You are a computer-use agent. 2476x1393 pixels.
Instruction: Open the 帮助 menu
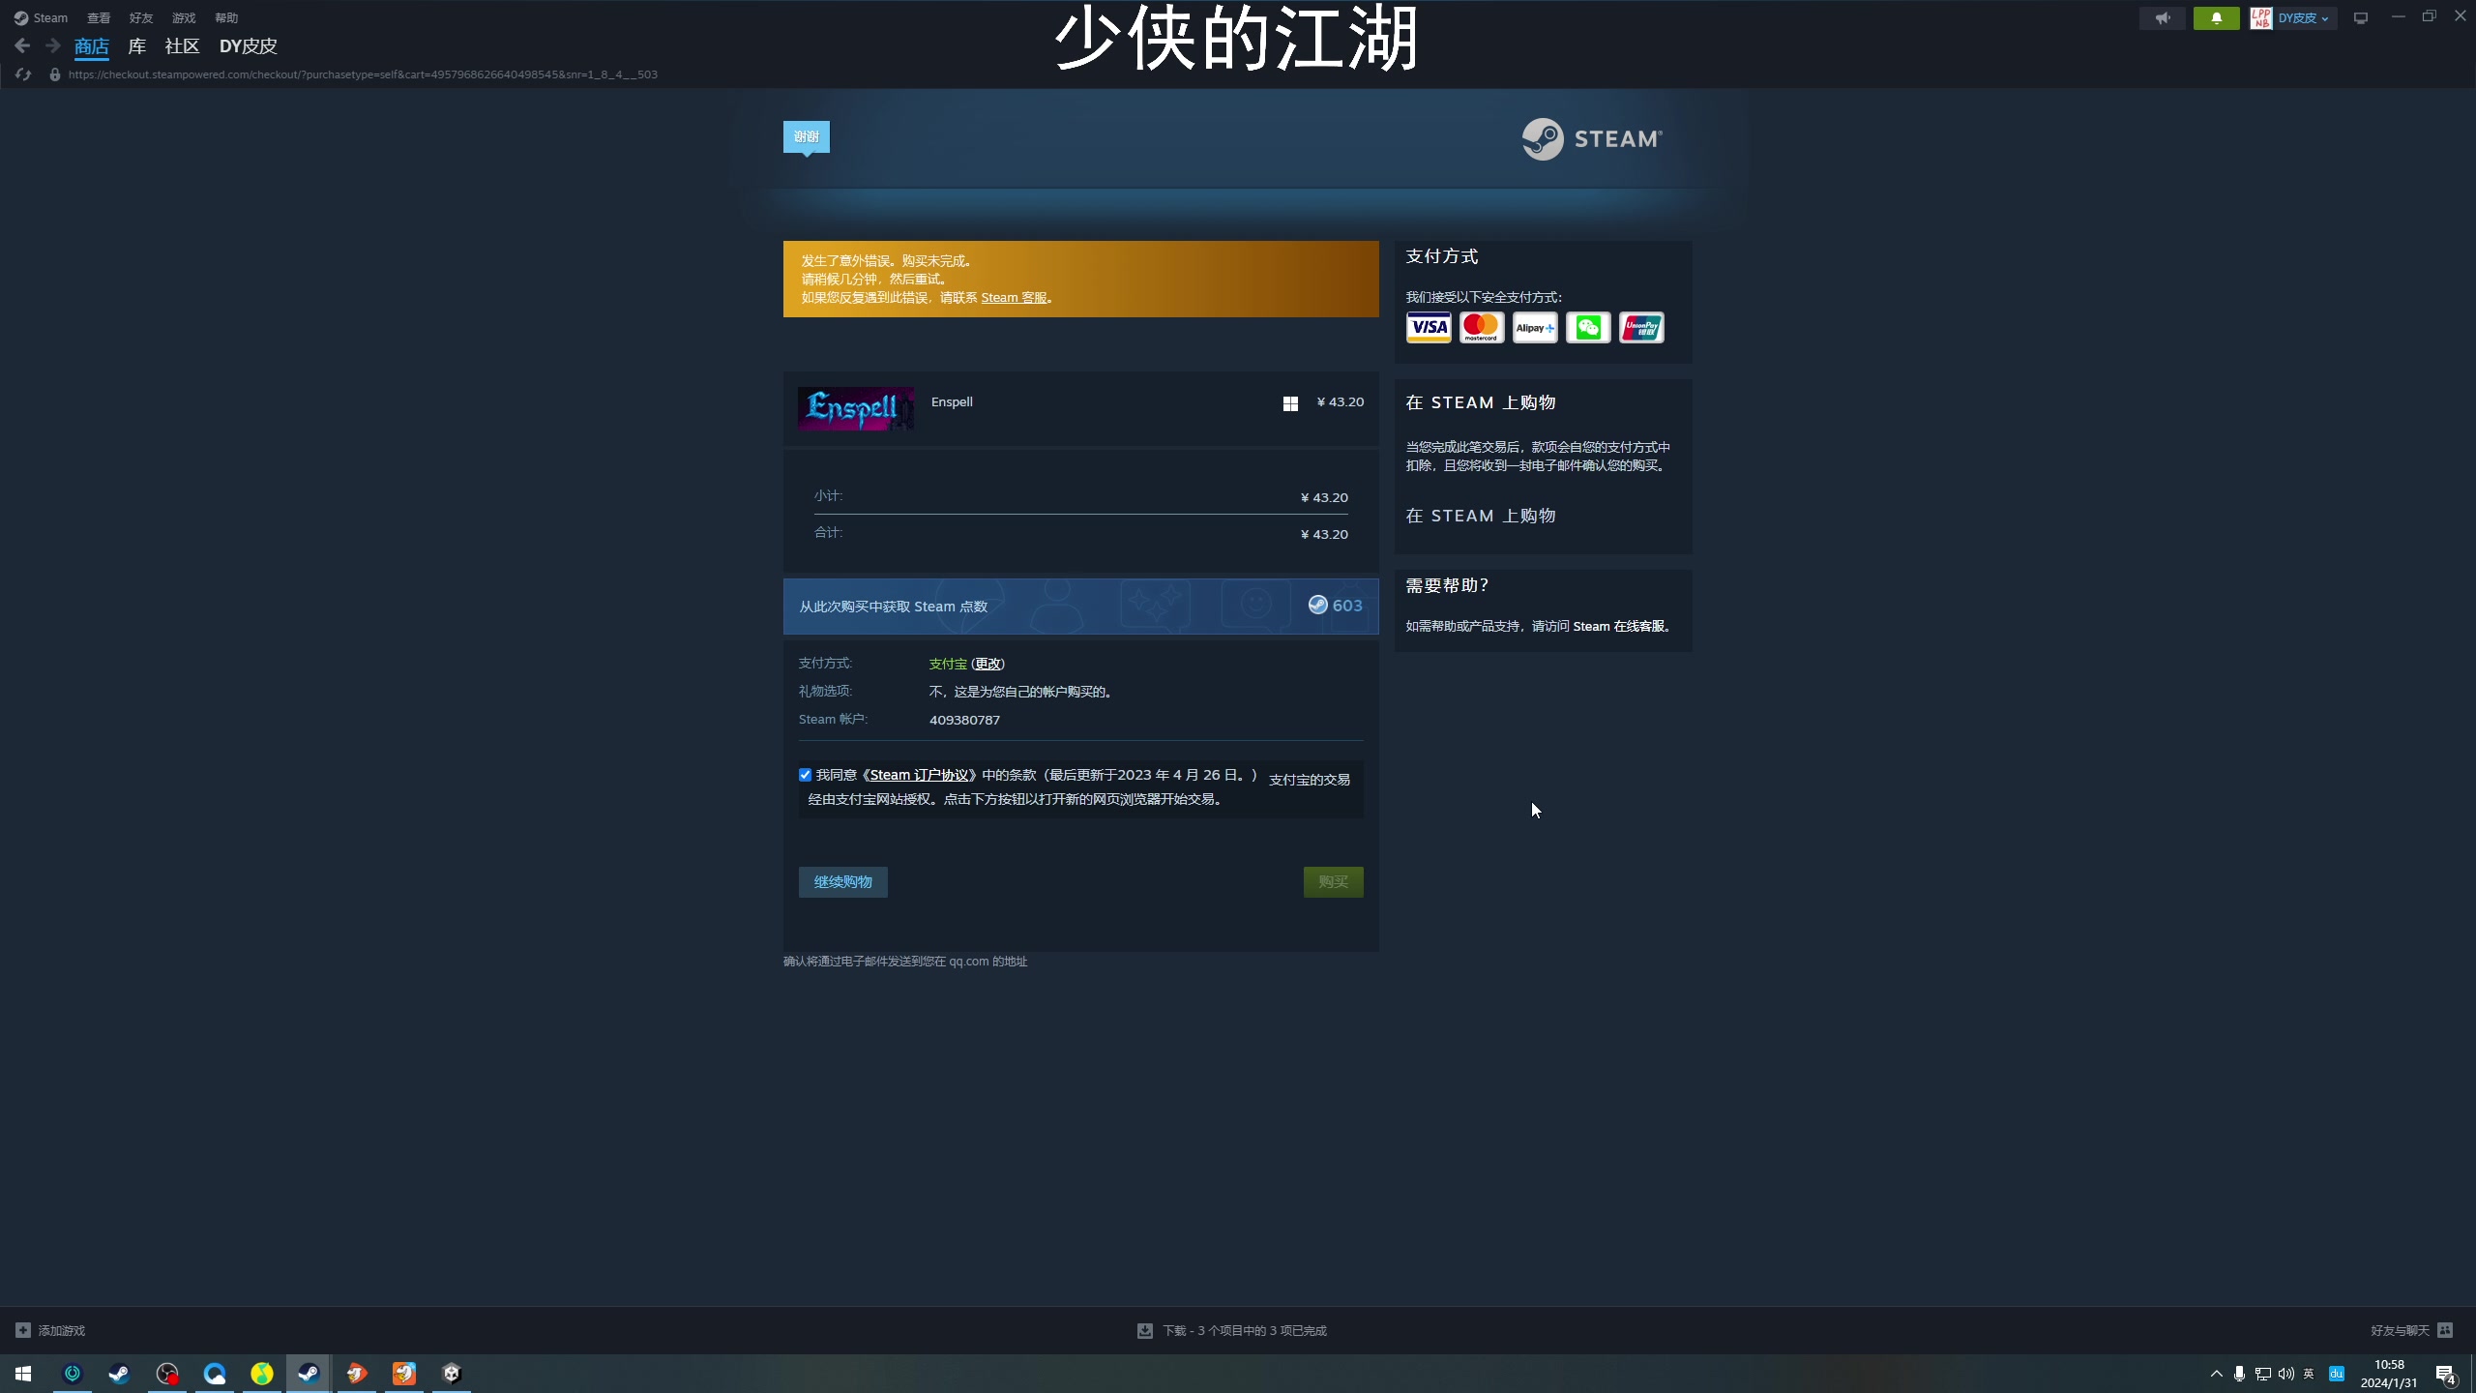226,17
